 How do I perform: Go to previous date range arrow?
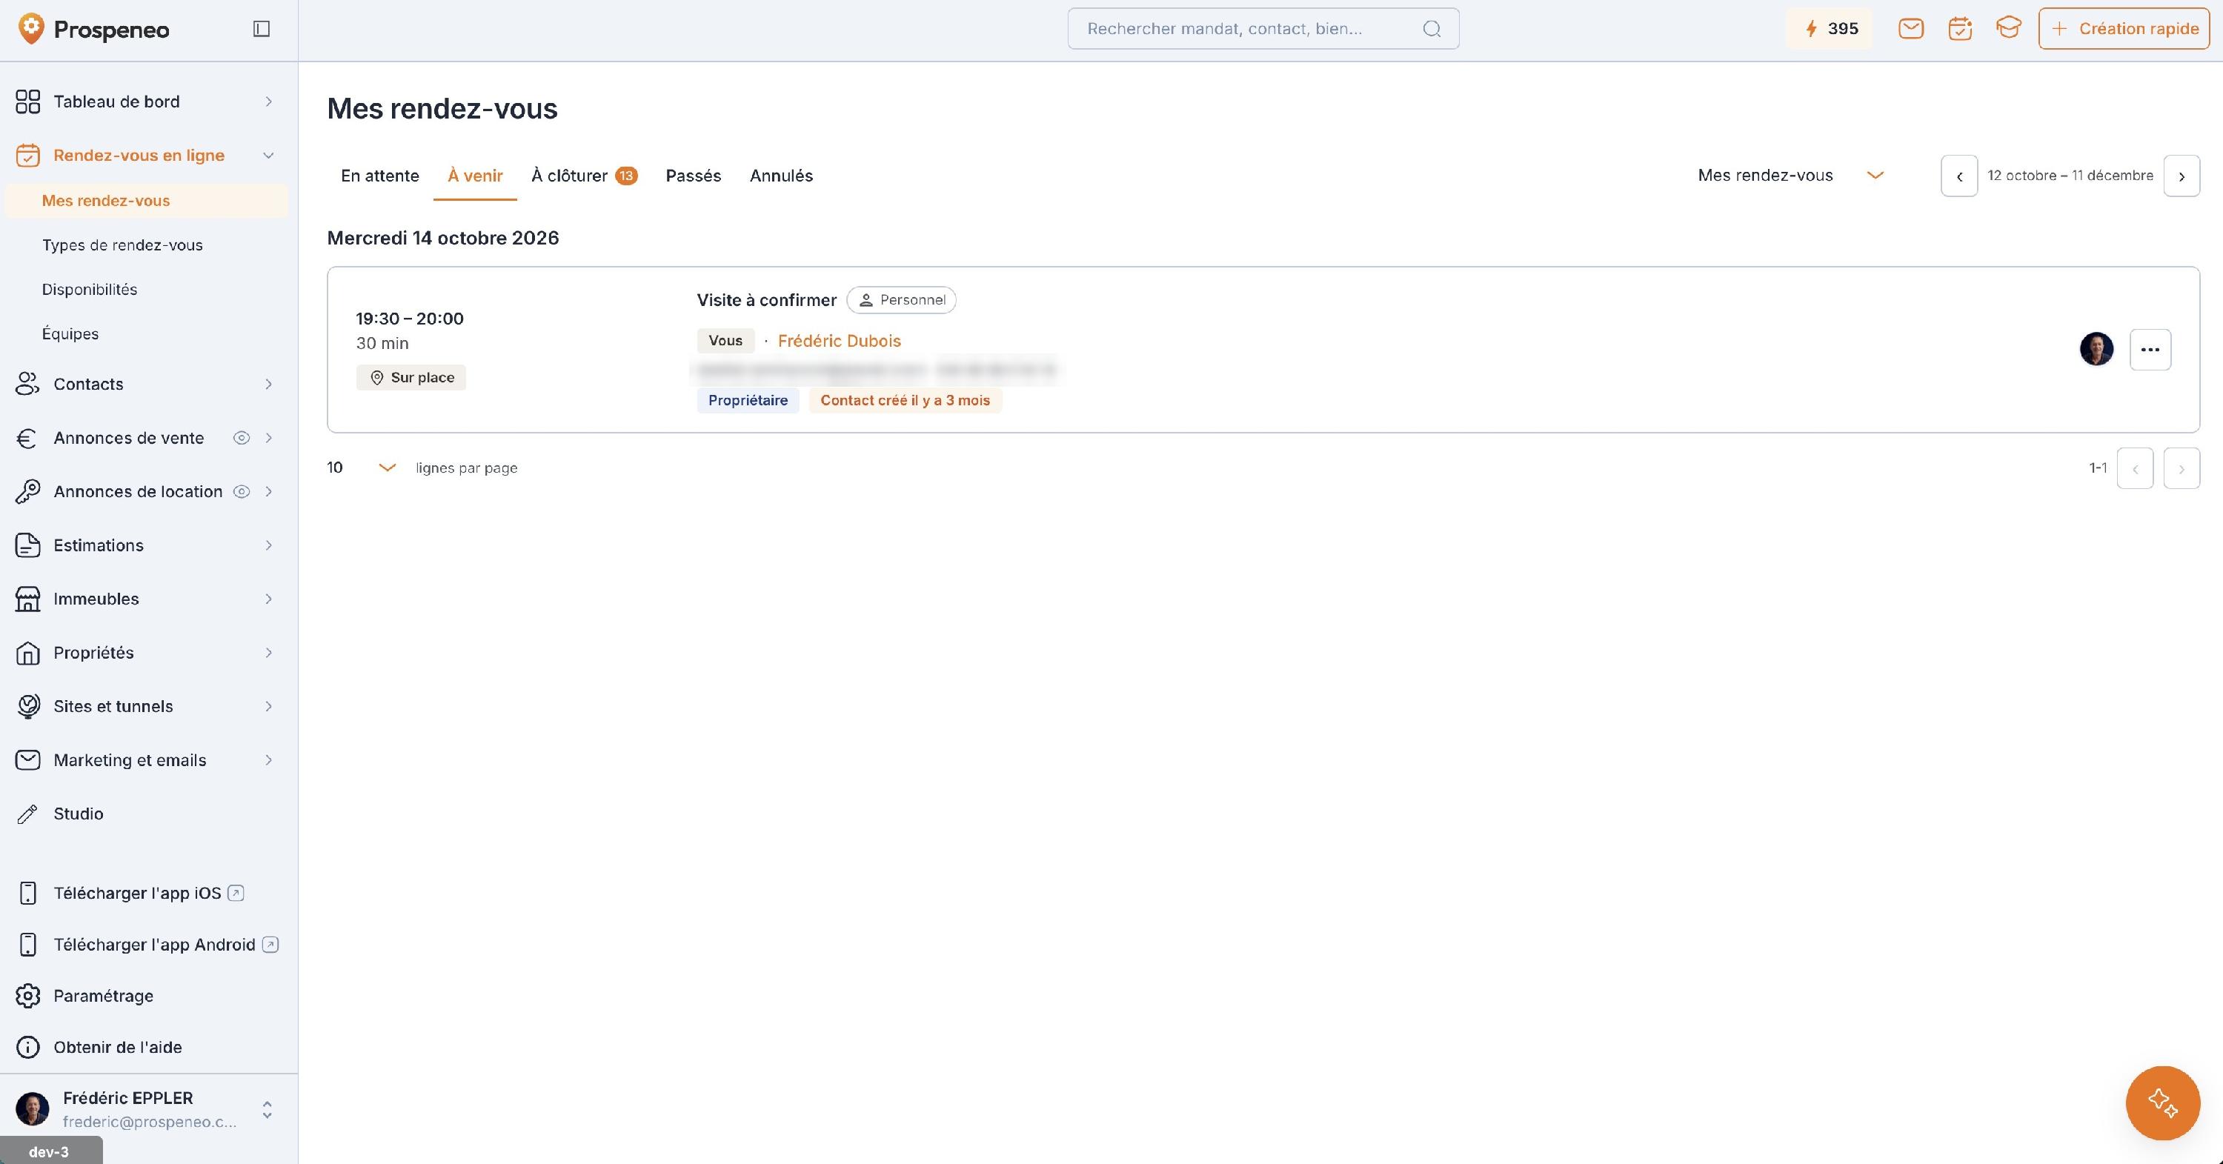[1959, 176]
